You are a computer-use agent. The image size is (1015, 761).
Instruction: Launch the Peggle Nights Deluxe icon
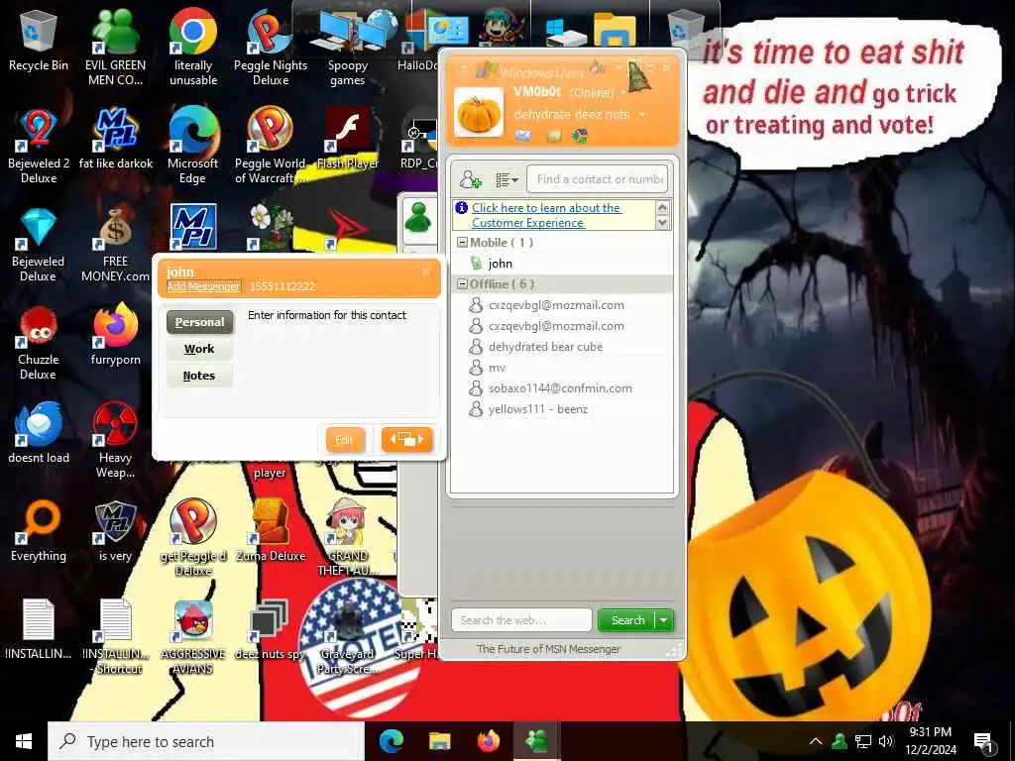271,47
